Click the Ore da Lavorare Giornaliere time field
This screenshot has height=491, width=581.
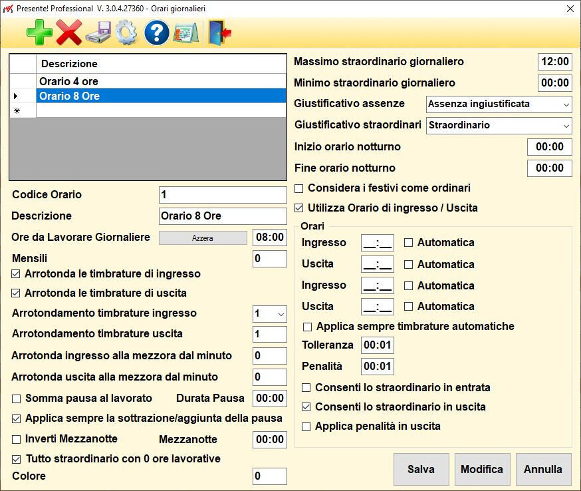[269, 238]
